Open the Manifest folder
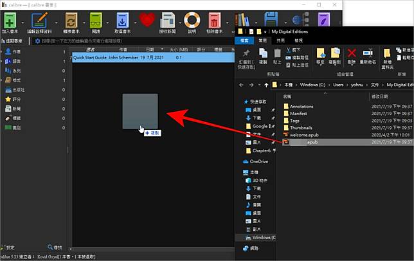Viewport: 414px width, 261px height. [295, 114]
